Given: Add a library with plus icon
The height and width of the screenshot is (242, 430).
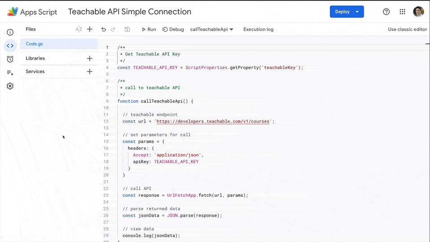Looking at the screenshot, I should pyautogui.click(x=90, y=58).
